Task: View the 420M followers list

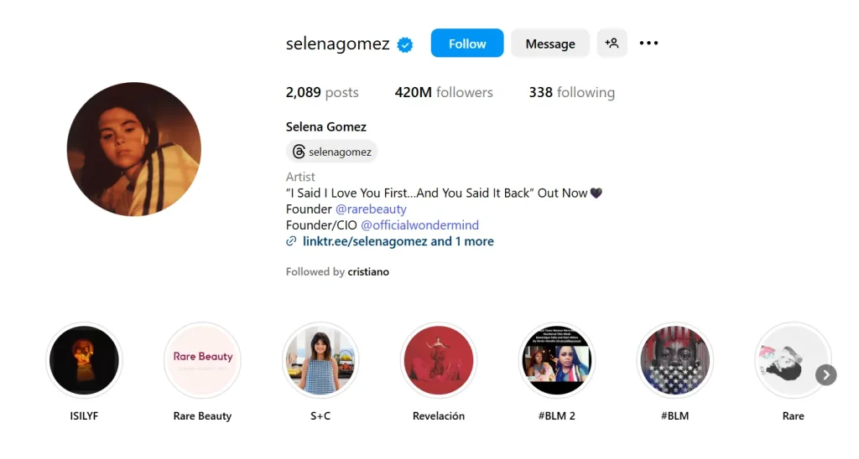Action: pyautogui.click(x=444, y=92)
